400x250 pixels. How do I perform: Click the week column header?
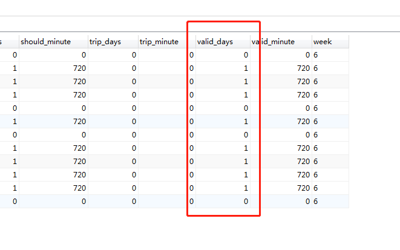(x=330, y=42)
